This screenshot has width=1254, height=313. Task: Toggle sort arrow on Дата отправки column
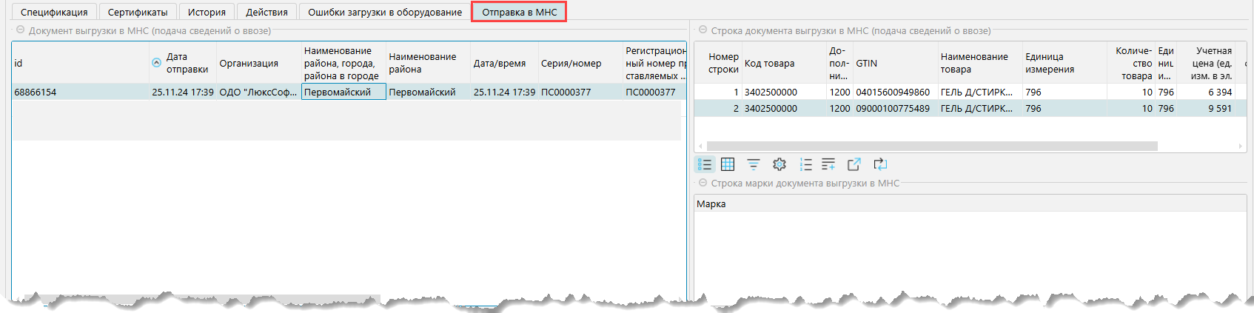(x=156, y=63)
